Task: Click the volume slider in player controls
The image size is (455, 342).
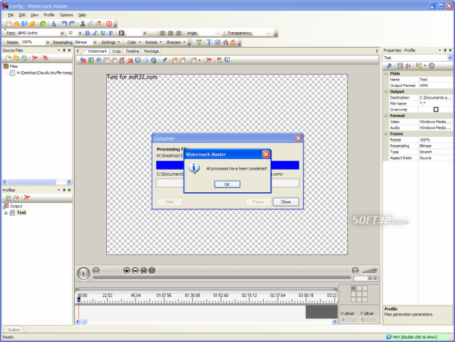Action: (369, 271)
